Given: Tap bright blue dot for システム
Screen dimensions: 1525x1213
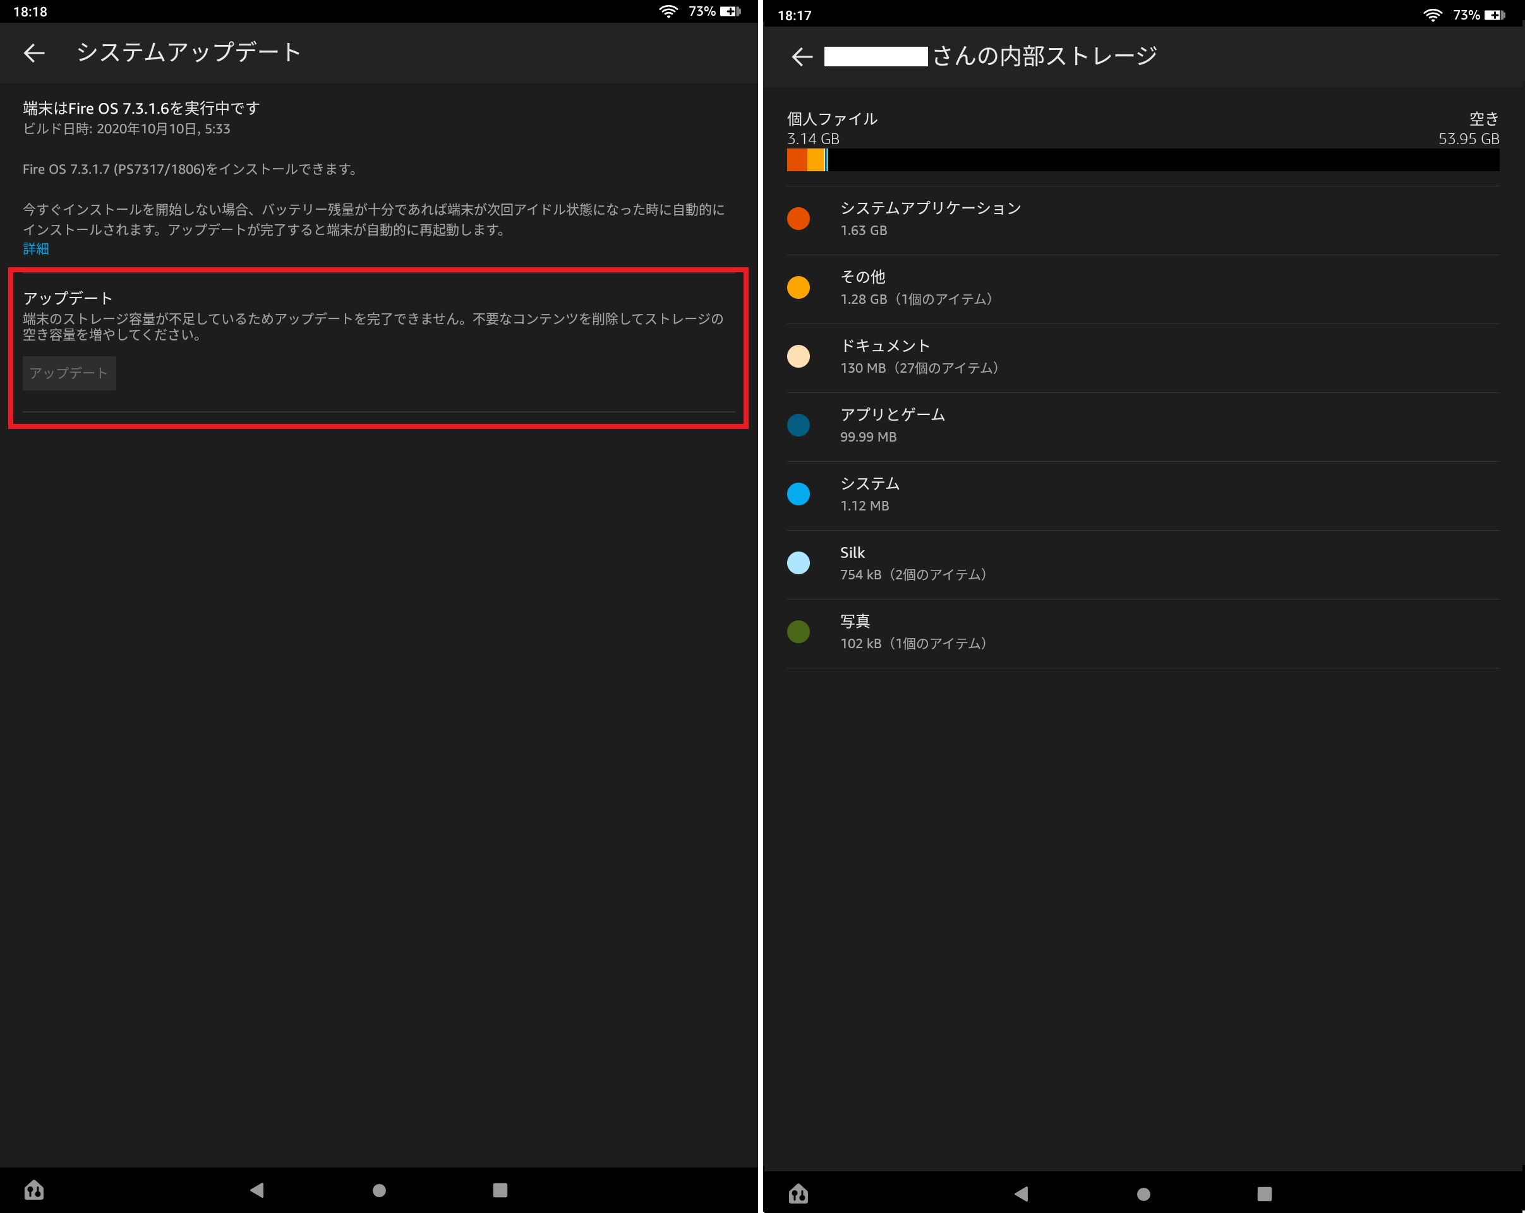Looking at the screenshot, I should [799, 493].
